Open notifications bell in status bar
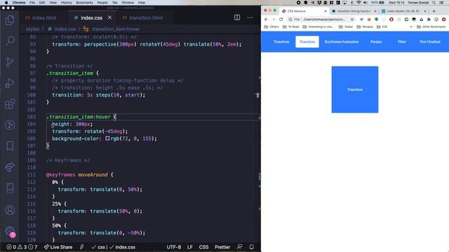The image size is (449, 252). pyautogui.click(x=251, y=247)
